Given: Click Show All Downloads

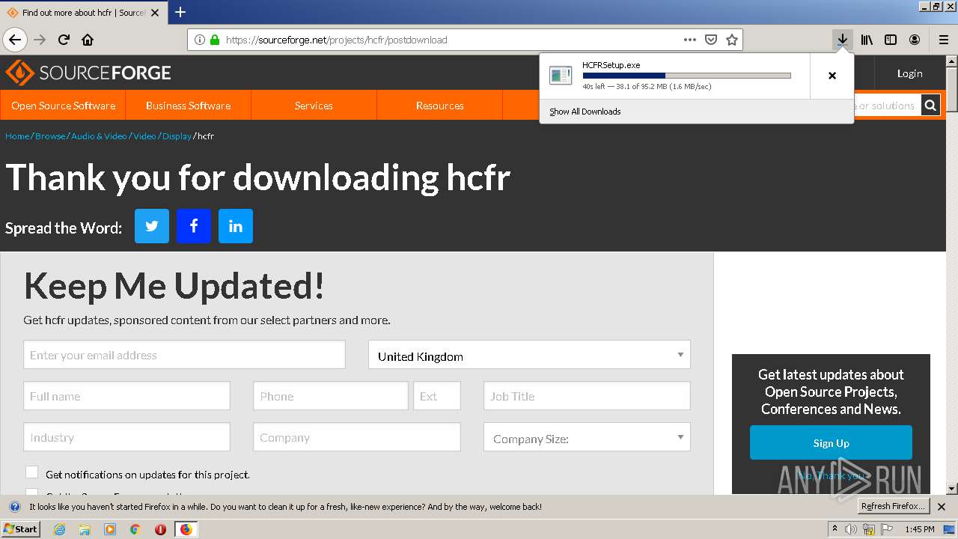Looking at the screenshot, I should point(585,112).
